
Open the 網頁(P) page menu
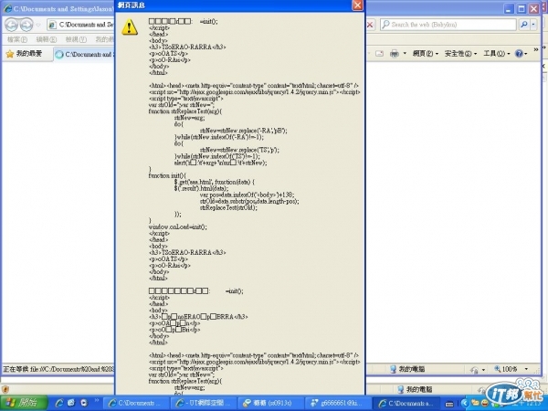tap(425, 54)
